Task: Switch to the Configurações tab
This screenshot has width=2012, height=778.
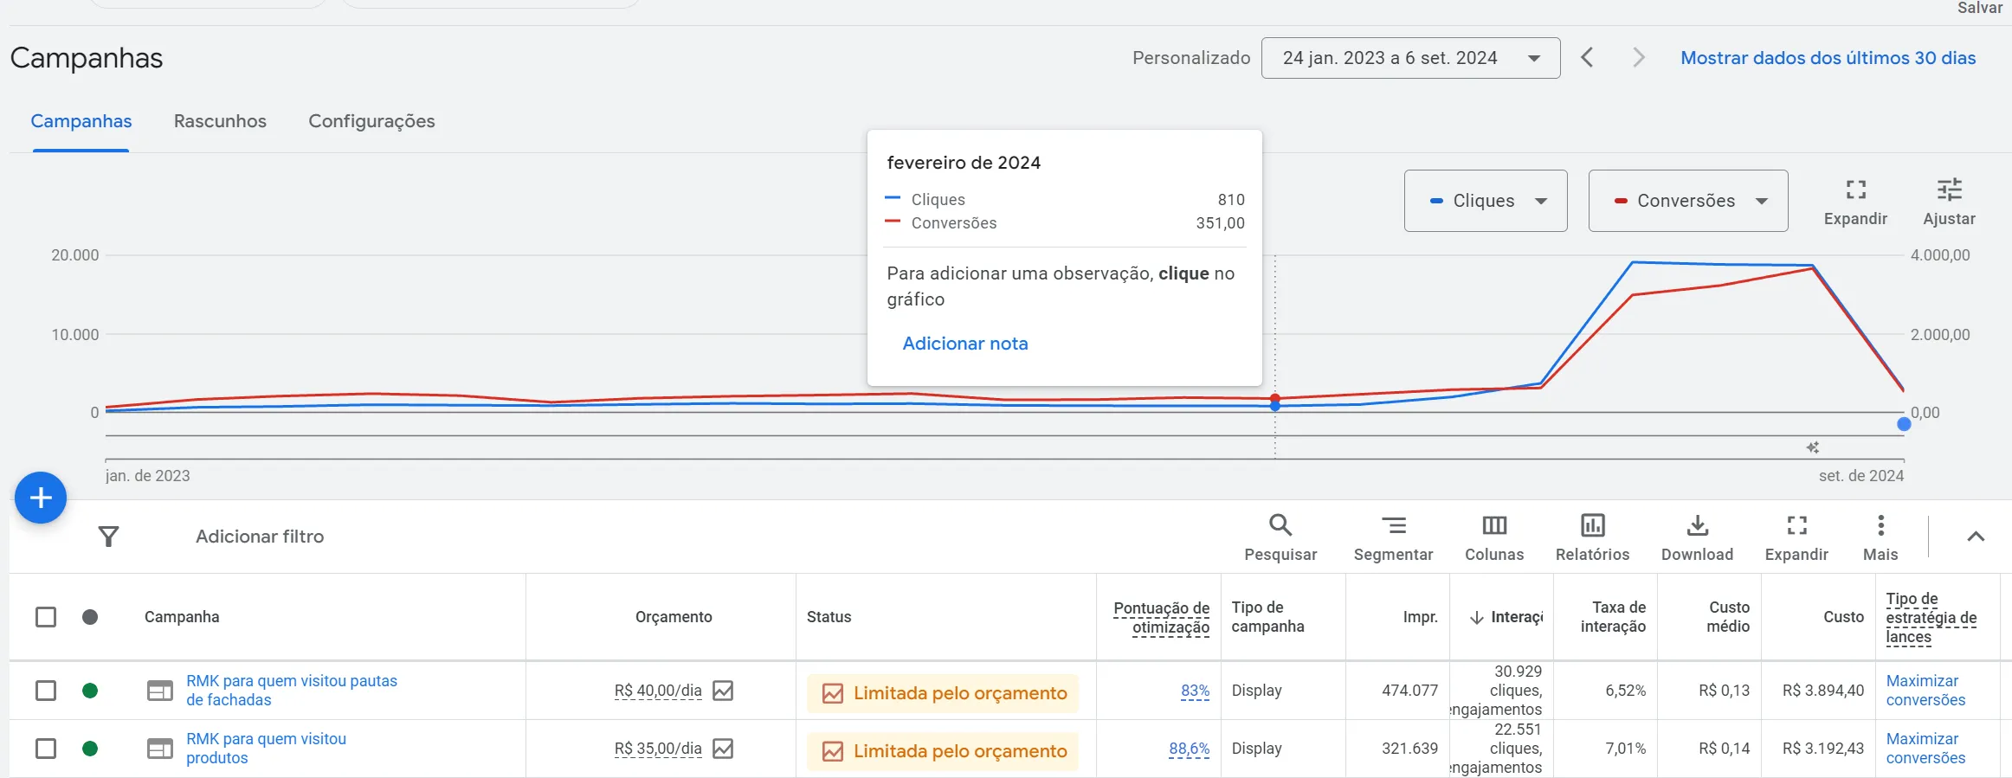Action: 371,121
